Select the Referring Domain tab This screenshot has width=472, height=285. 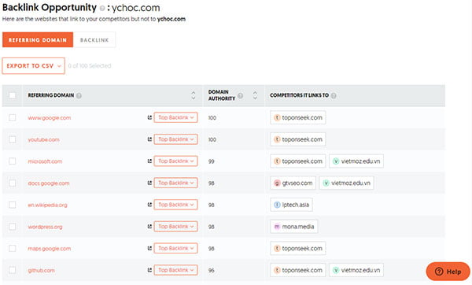coord(38,40)
